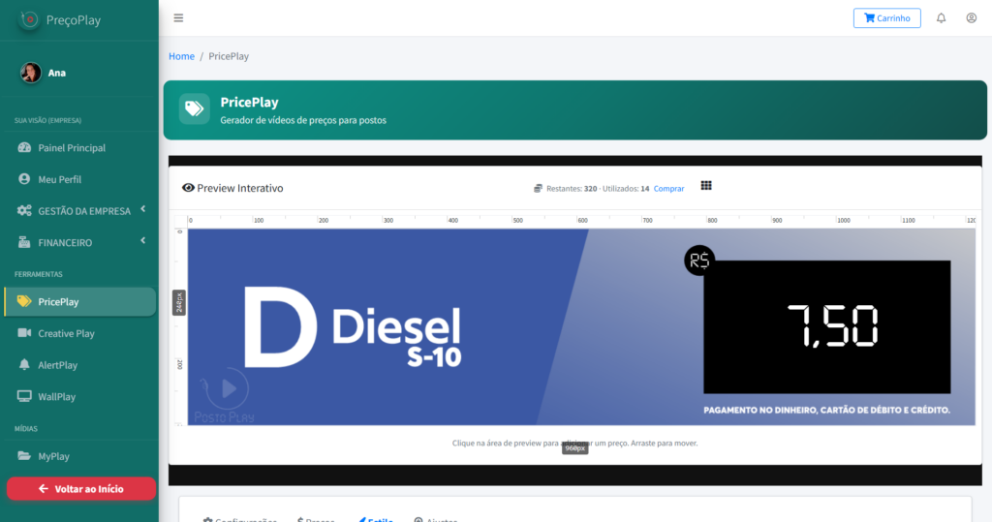Image resolution: width=992 pixels, height=522 pixels.
Task: Toggle the sidebar with the hamburger icon
Action: tap(178, 18)
